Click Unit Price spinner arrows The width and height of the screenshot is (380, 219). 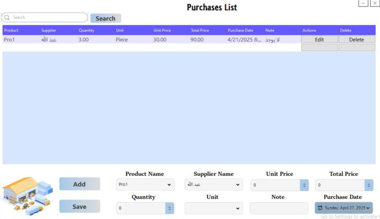click(x=304, y=185)
